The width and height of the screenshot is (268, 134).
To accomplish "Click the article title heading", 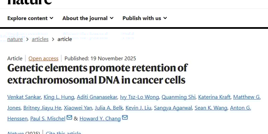I will 97,74.
